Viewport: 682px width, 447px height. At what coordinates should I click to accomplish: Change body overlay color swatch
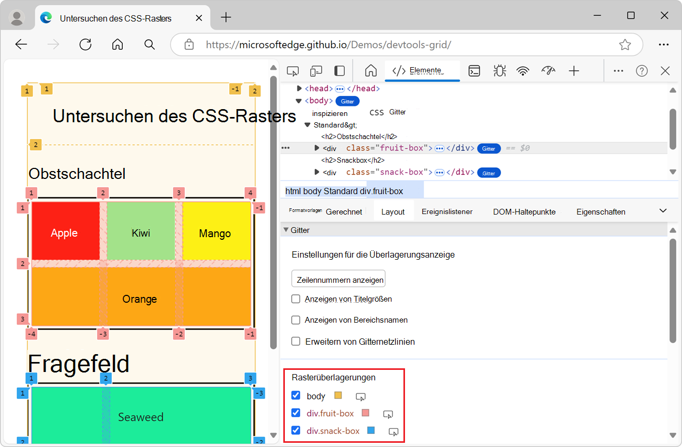(x=338, y=396)
